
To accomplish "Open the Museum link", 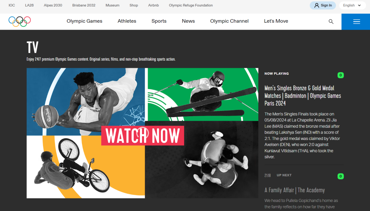I will [x=112, y=5].
